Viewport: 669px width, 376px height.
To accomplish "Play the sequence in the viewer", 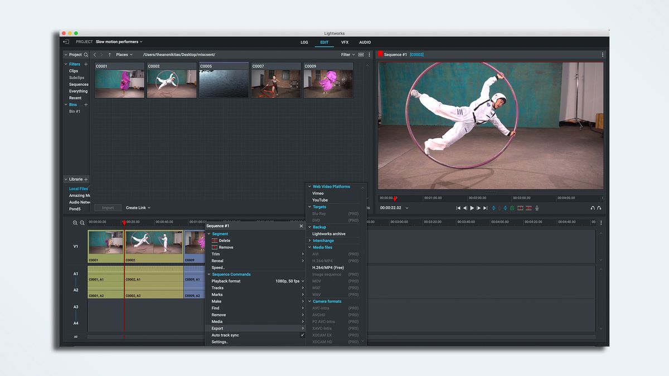I will [472, 208].
